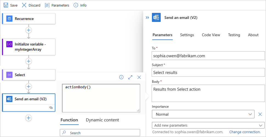Close the expression editor popup
Viewport: 266px width, 137px height.
click(139, 77)
